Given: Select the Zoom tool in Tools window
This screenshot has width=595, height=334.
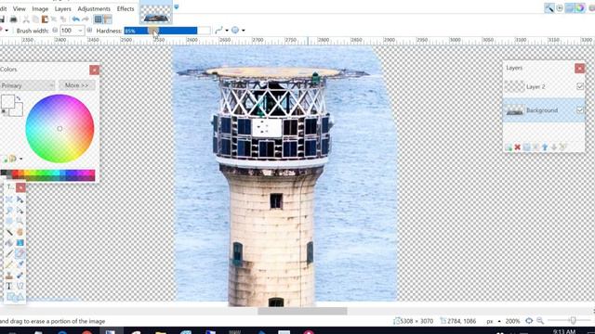Looking at the screenshot, I should tap(20, 221).
